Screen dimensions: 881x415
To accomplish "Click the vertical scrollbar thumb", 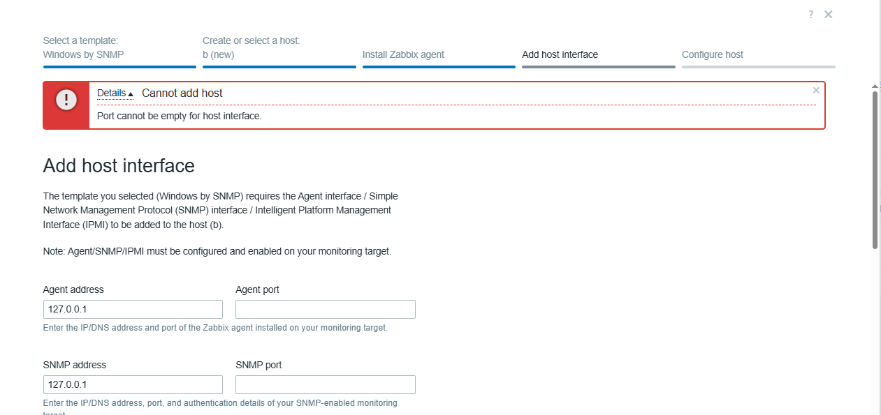I will coord(876,169).
